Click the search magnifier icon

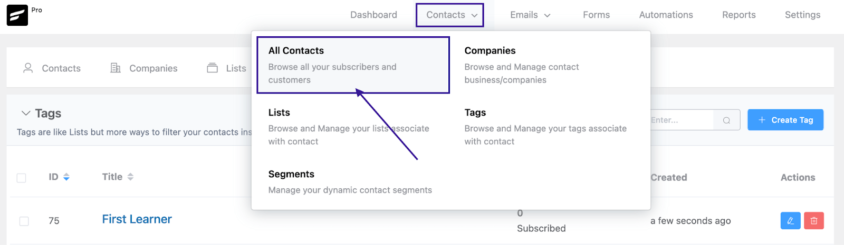point(726,120)
